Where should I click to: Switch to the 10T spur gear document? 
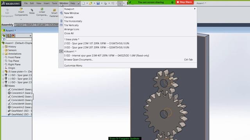coord(96,43)
